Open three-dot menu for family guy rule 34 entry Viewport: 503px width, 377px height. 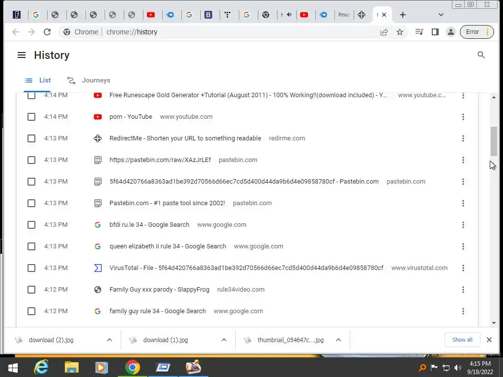[x=463, y=311]
